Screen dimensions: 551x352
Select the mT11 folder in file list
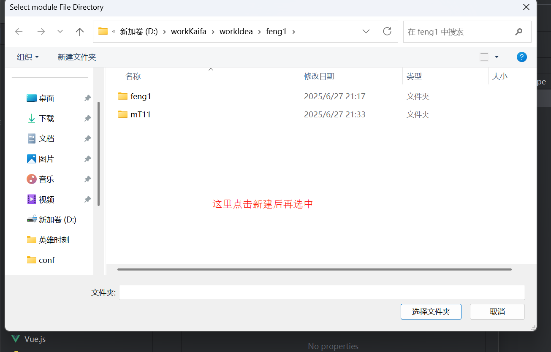pyautogui.click(x=141, y=114)
